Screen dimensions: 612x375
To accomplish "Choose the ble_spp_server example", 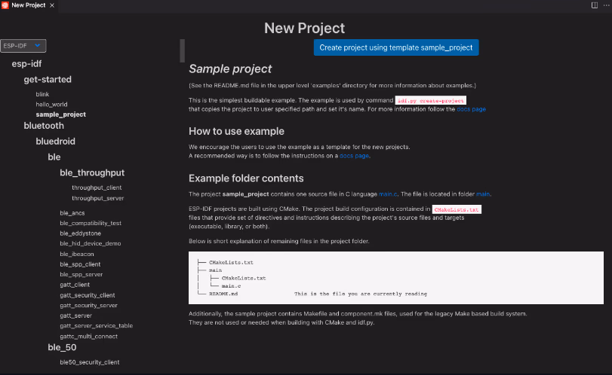I will point(81,275).
